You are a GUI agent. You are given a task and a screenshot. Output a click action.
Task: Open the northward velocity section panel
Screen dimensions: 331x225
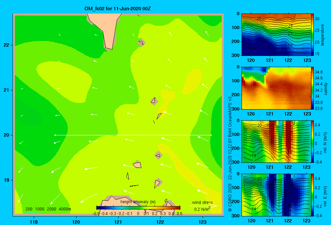pyautogui.click(x=276, y=141)
